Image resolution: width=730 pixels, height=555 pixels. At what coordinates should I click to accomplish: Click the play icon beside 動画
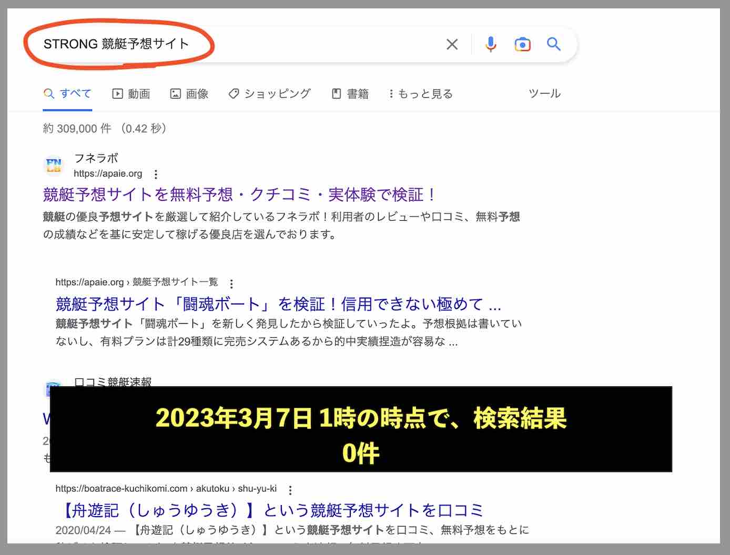(x=117, y=94)
